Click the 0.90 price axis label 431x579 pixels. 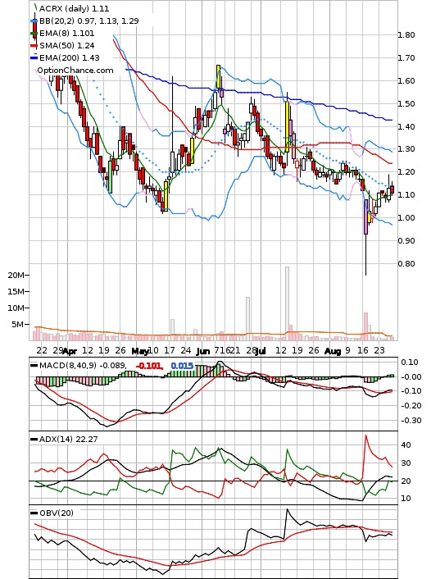pyautogui.click(x=406, y=241)
